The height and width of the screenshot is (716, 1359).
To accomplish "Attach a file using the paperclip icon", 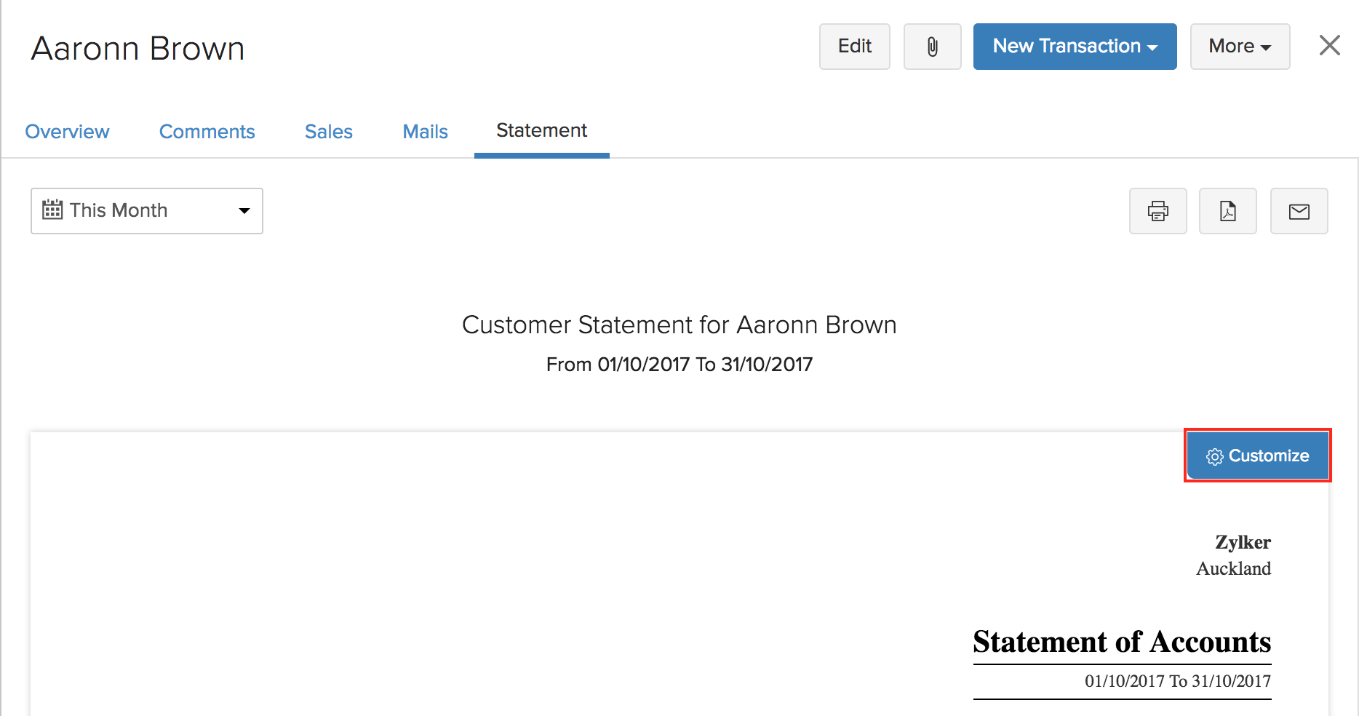I will point(932,46).
